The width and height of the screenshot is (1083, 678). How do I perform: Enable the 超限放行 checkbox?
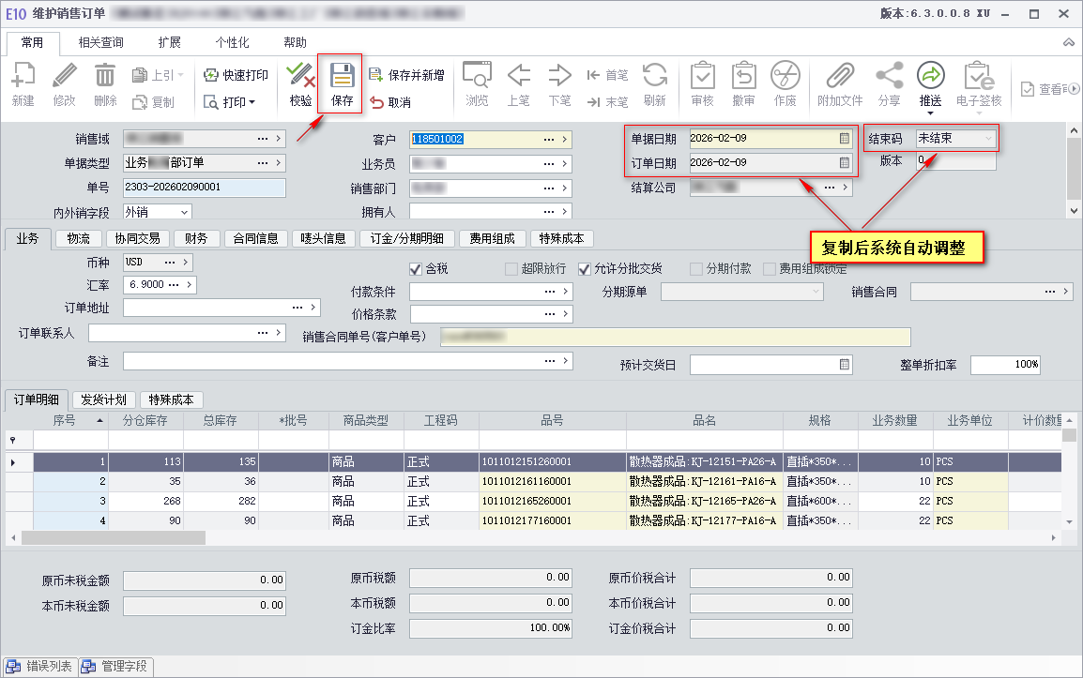click(x=511, y=269)
